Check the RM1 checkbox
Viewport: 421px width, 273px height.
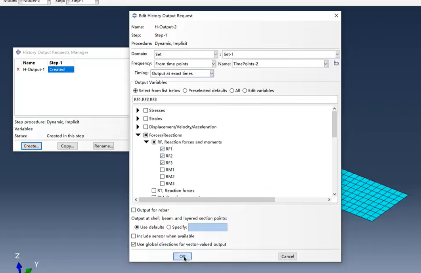point(162,170)
